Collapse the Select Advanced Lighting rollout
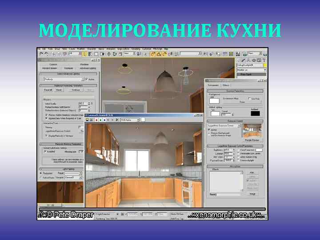This screenshot has width=320, height=240. point(68,74)
